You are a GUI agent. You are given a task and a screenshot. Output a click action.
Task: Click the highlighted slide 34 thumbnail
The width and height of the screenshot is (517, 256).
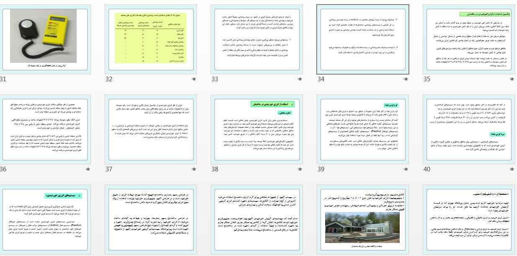coord(363,39)
